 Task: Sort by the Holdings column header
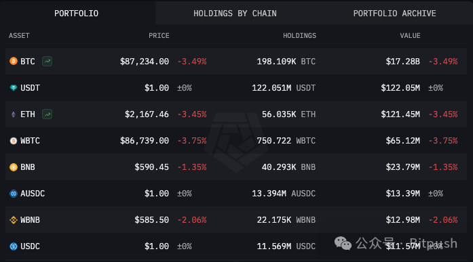coord(299,36)
